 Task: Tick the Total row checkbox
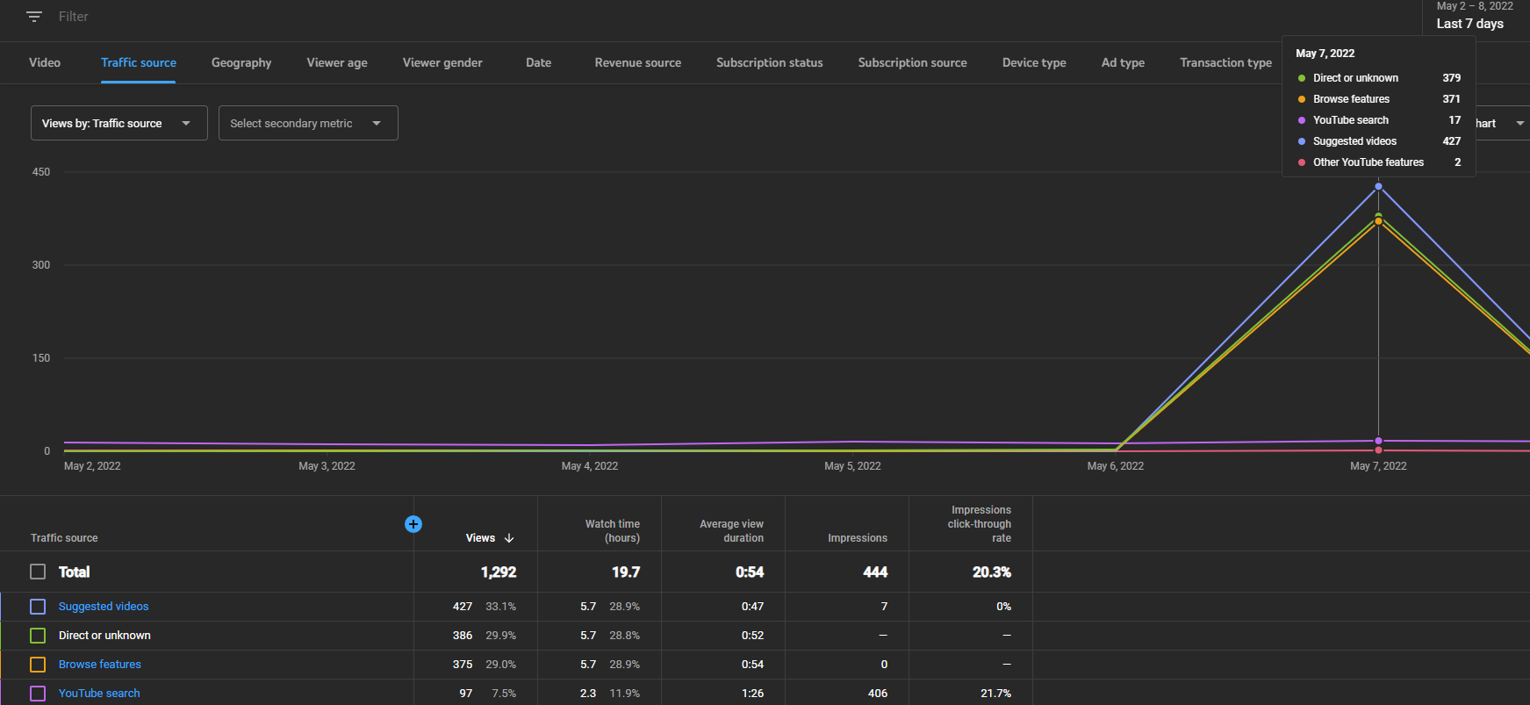[38, 572]
